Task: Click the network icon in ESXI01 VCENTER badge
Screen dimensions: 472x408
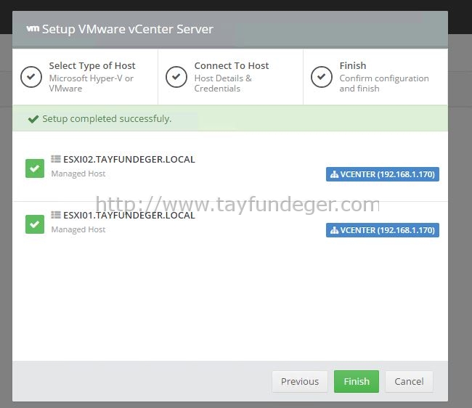Action: pyautogui.click(x=335, y=230)
